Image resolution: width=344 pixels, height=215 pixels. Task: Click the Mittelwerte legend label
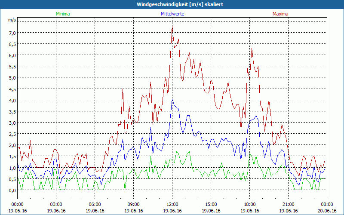172,14
